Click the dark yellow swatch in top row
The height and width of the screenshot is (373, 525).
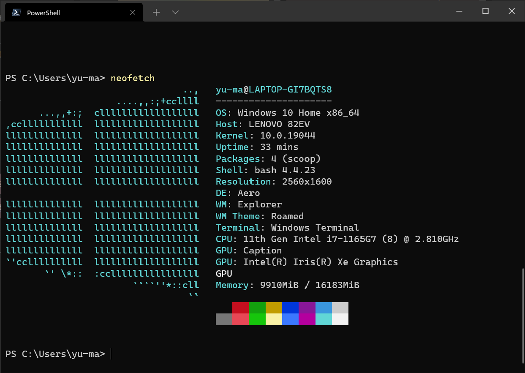point(274,308)
